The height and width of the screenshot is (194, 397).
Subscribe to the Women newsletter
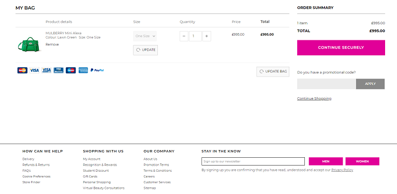[x=362, y=161]
